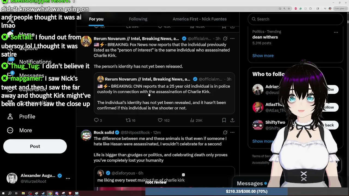
Task: Bookmark the Rerum Novarum post
Action: pos(224,120)
